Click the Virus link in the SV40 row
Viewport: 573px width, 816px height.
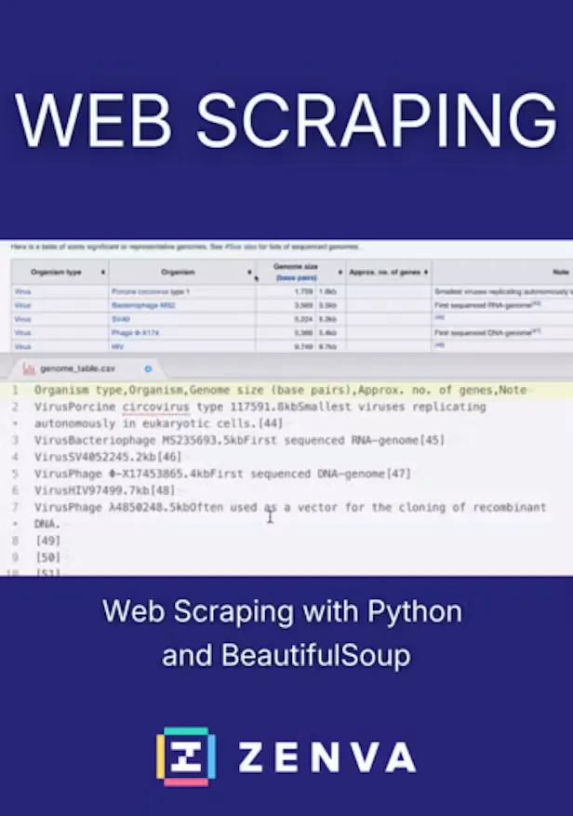click(x=23, y=319)
